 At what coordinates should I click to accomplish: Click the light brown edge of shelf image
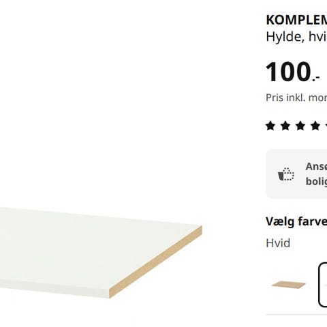point(156,262)
